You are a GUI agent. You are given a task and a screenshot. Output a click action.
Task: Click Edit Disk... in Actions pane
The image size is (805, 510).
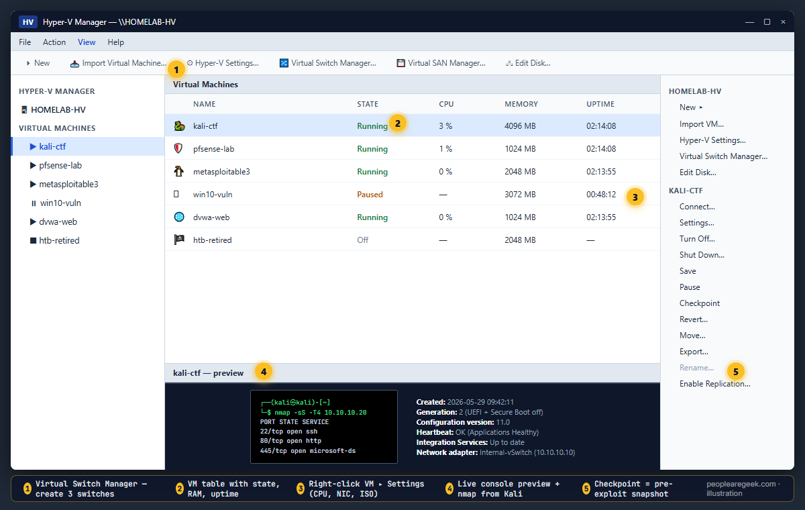pos(698,172)
